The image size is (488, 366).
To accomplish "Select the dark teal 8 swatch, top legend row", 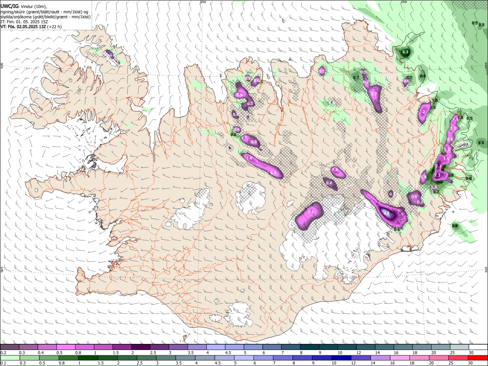I will (309, 347).
